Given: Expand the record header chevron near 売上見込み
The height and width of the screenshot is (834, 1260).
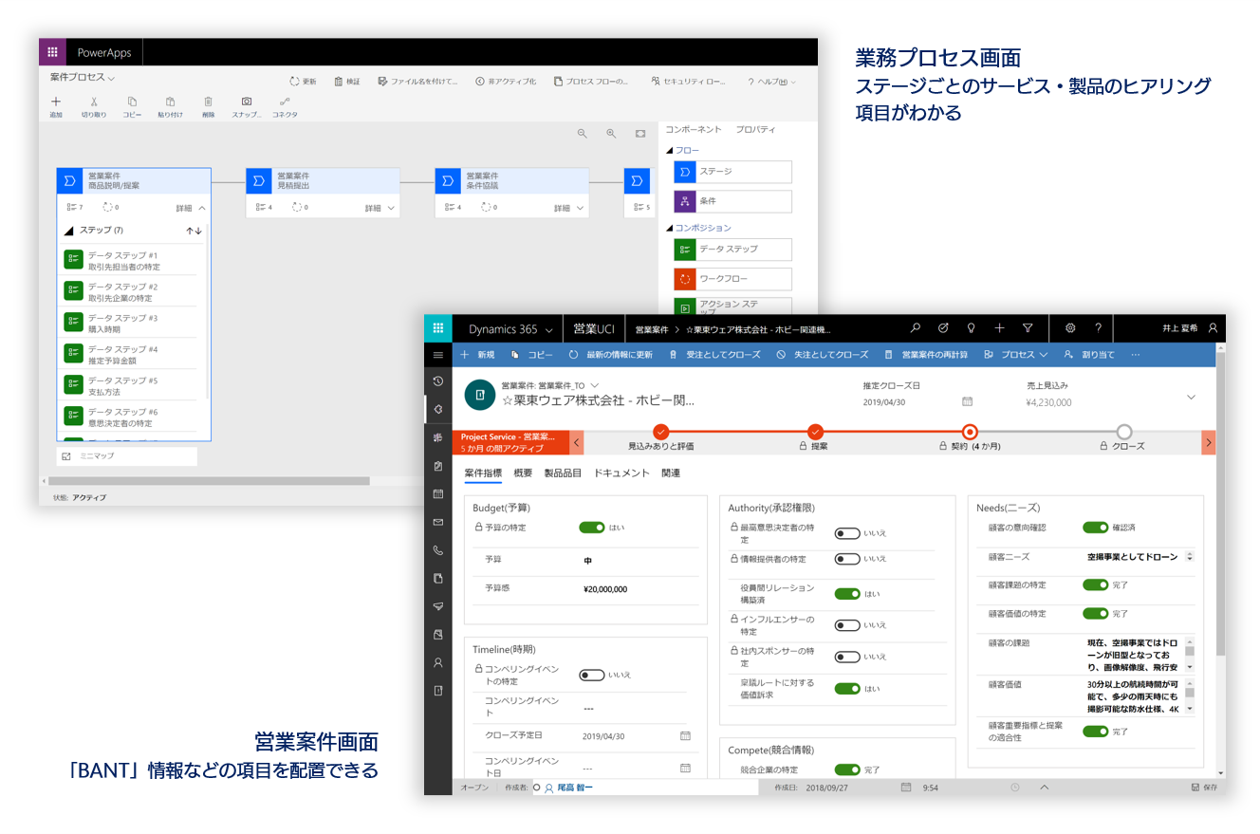Looking at the screenshot, I should (x=1192, y=398).
